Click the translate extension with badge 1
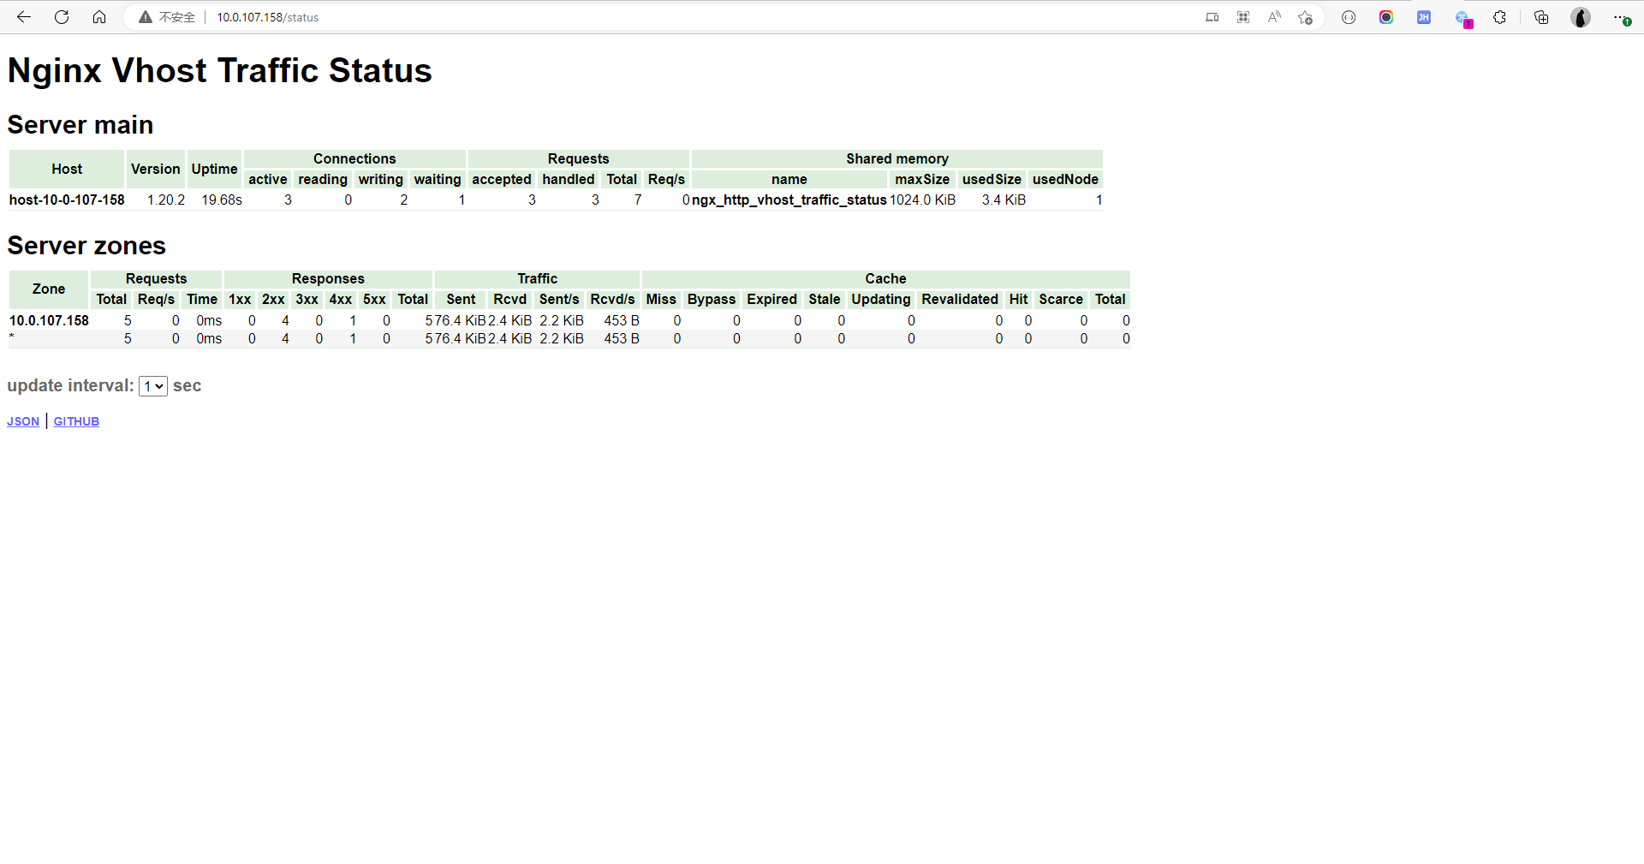The image size is (1644, 864). point(1464,17)
